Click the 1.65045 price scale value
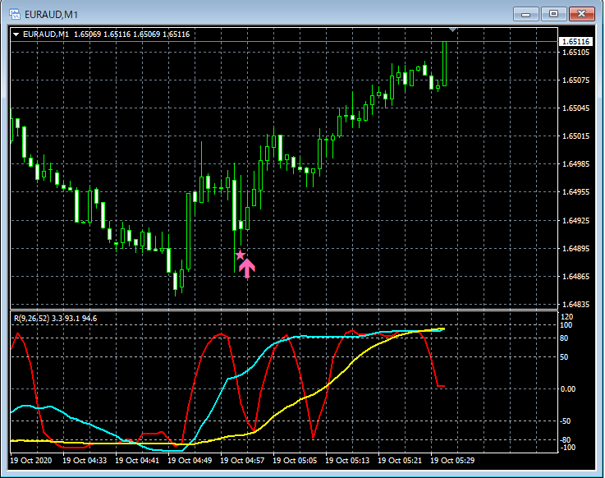Image resolution: width=605 pixels, height=478 pixels. click(x=575, y=108)
